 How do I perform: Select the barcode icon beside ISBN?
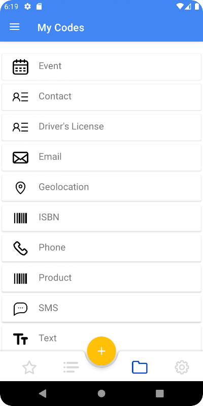(20, 218)
